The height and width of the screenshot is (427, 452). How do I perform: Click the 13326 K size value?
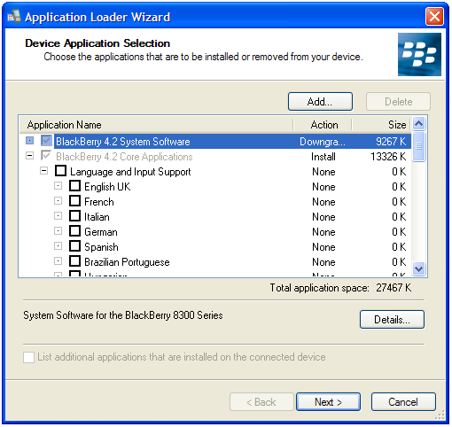(x=388, y=157)
